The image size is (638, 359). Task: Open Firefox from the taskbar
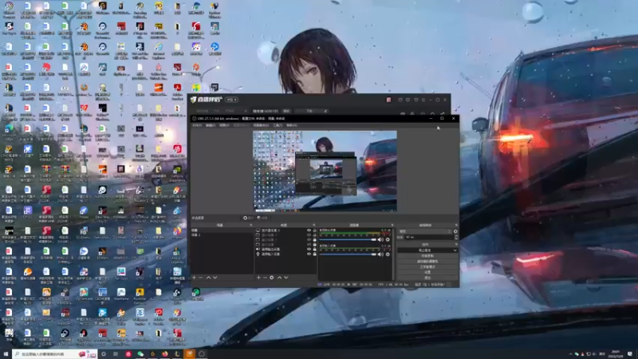click(165, 354)
